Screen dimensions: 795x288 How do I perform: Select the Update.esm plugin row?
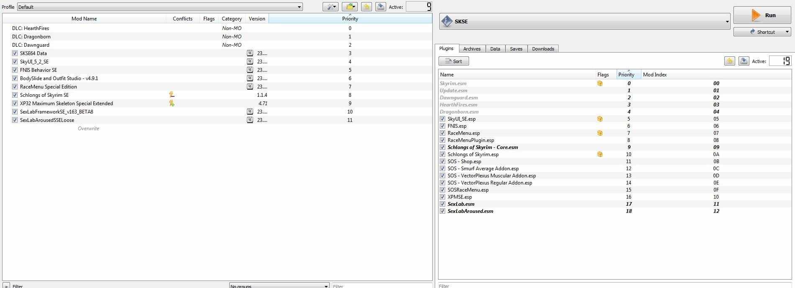click(x=615, y=91)
